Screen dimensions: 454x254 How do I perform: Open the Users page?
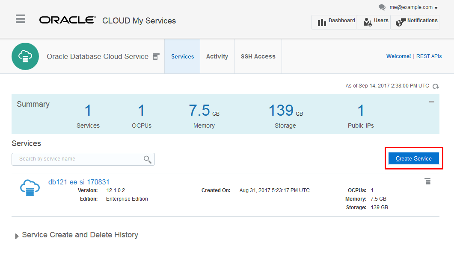tap(374, 22)
